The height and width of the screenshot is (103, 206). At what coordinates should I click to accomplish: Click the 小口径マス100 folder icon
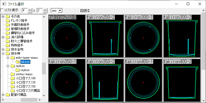click(x=13, y=78)
